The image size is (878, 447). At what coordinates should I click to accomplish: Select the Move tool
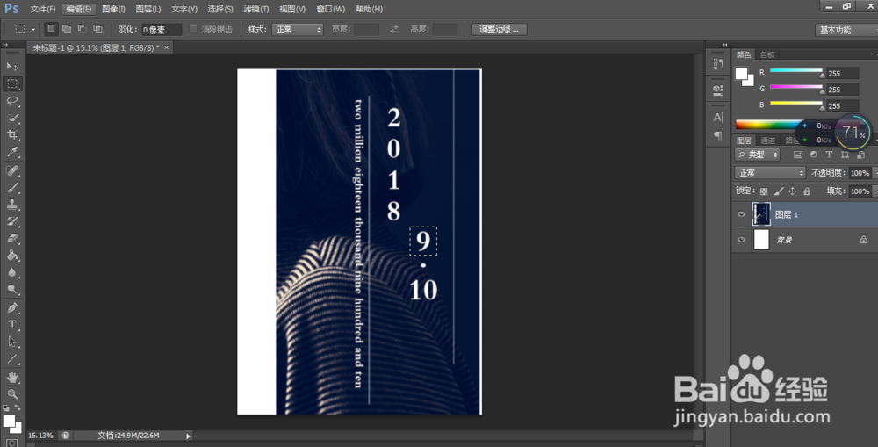coord(11,67)
